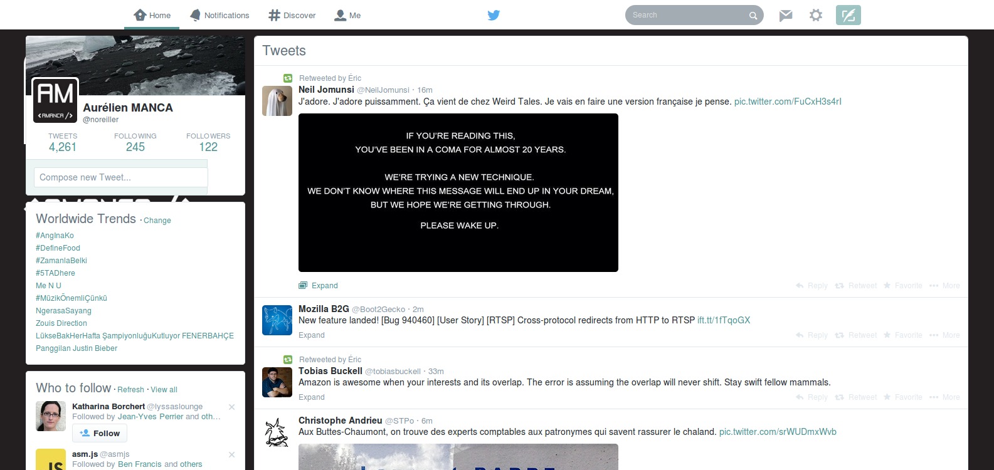Open pic.twitter.com/FuCxH3s4rI link
This screenshot has width=994, height=470.
click(788, 102)
